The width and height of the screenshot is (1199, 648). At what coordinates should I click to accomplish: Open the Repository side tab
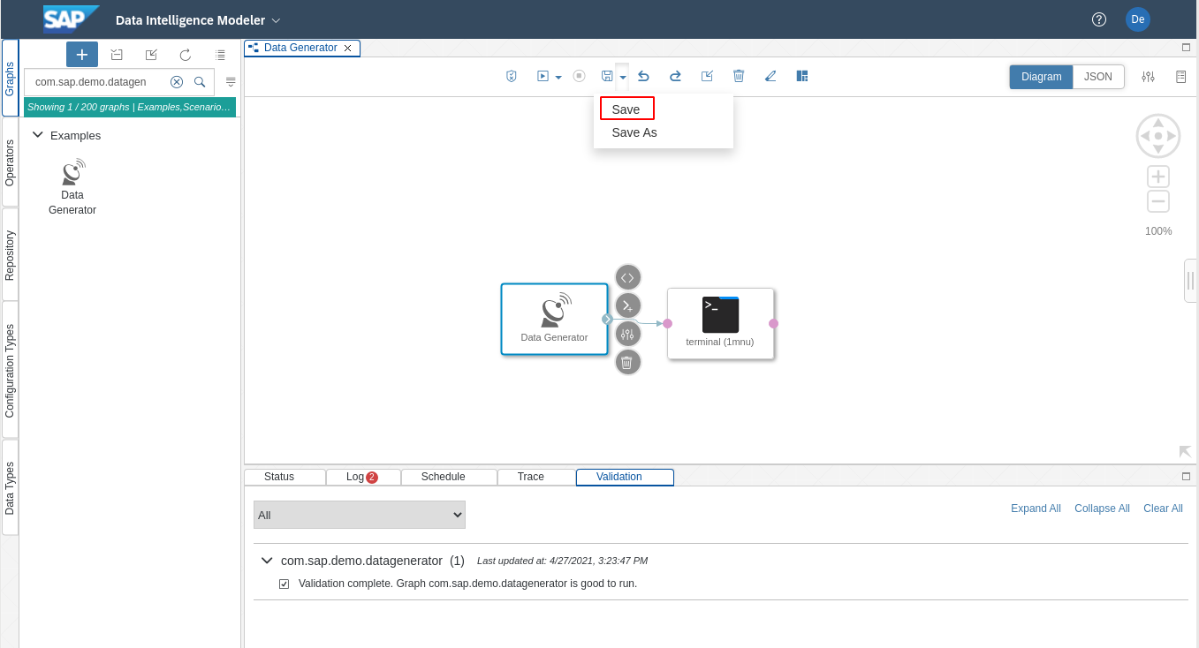(10, 255)
